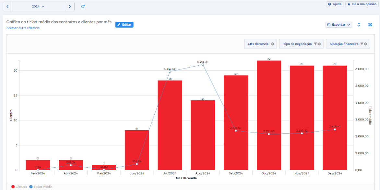The image size is (380, 190).
Task: Click the gear icon on Situação financeira
Action: [365, 44]
